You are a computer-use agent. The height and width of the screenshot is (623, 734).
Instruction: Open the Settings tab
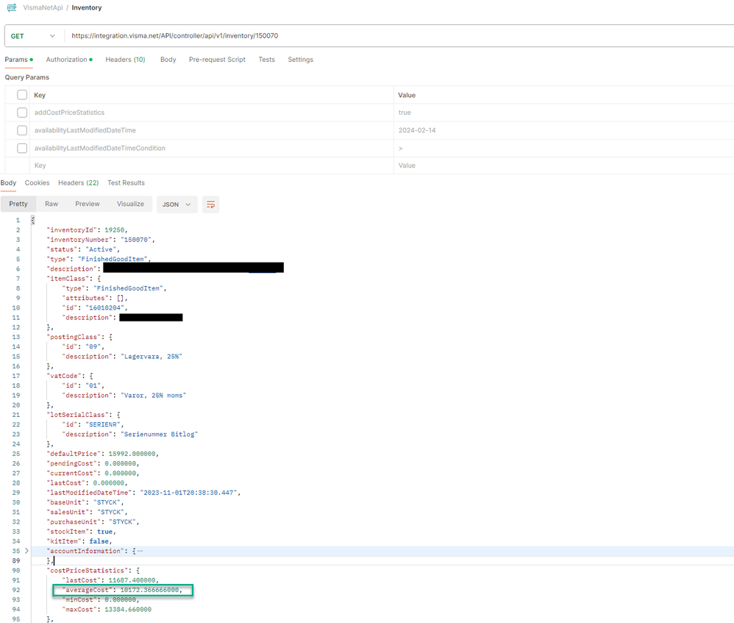(x=301, y=60)
